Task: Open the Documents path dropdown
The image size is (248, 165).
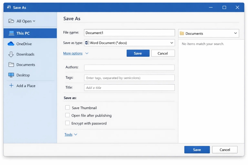Action: coord(235,33)
